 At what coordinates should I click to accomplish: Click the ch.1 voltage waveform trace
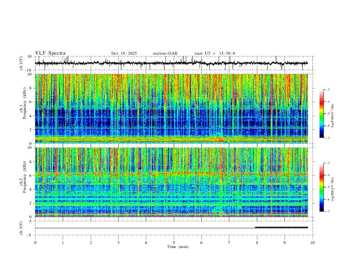coord(171,63)
